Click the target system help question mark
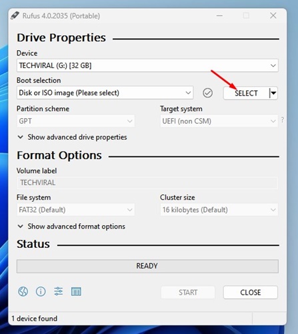 (283, 120)
